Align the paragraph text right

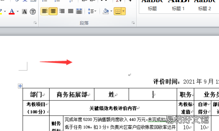(x=62, y=11)
